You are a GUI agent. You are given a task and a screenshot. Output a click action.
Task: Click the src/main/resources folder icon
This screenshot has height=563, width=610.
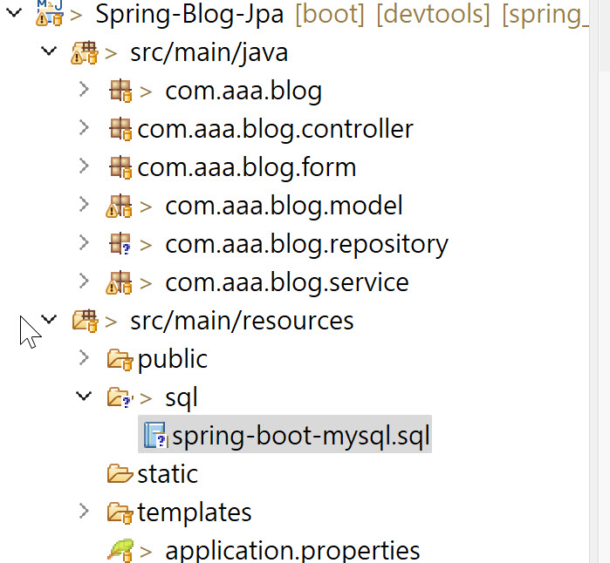[x=85, y=321]
